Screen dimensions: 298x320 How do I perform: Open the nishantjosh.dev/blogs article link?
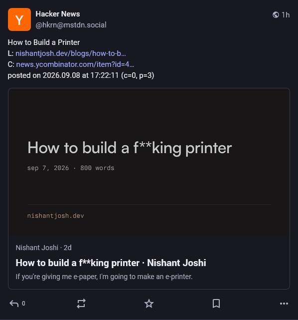[x=71, y=53]
